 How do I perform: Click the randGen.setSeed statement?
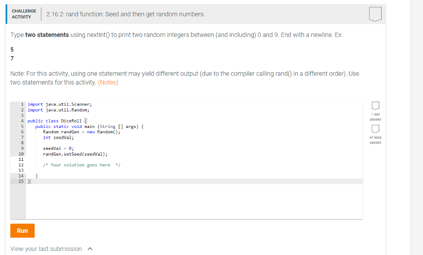(x=75, y=153)
